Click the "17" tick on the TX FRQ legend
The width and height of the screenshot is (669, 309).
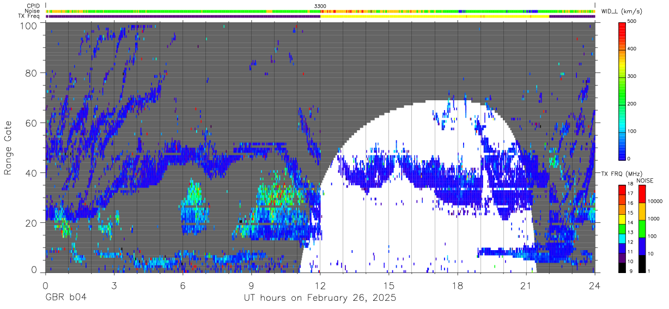(630, 193)
